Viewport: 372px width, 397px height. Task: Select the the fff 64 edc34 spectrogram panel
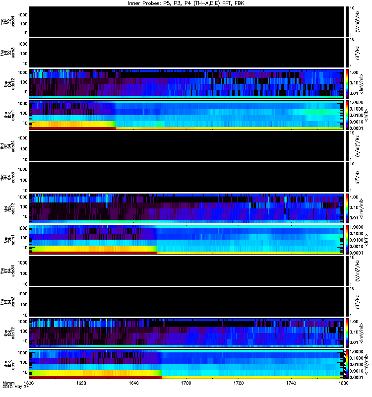(186, 270)
